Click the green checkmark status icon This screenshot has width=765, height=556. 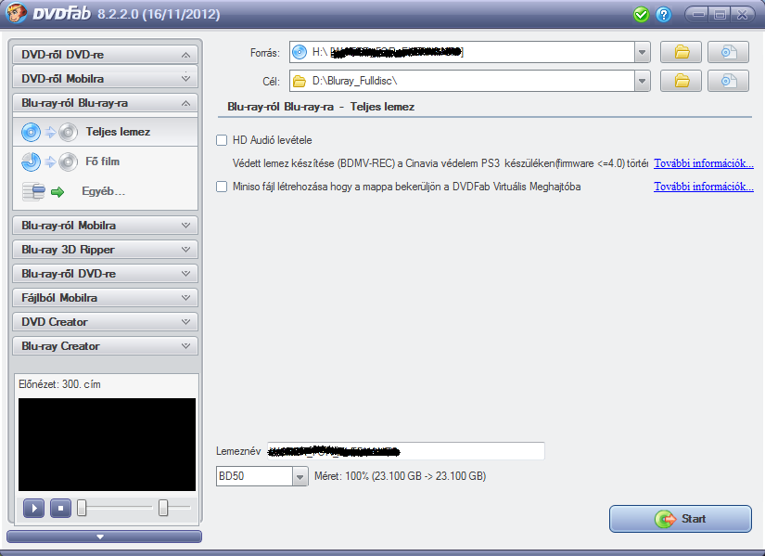(x=641, y=15)
